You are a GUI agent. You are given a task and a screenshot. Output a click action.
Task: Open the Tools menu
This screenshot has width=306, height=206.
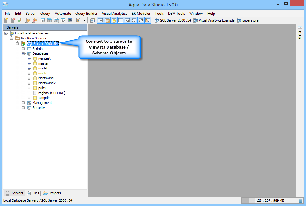point(159,14)
